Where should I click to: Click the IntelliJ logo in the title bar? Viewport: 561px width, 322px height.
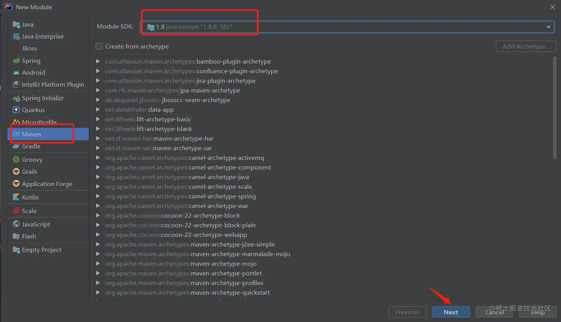click(8, 7)
